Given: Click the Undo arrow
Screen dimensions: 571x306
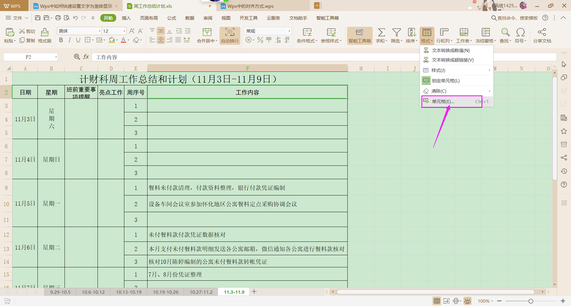Looking at the screenshot, I should (75, 18).
